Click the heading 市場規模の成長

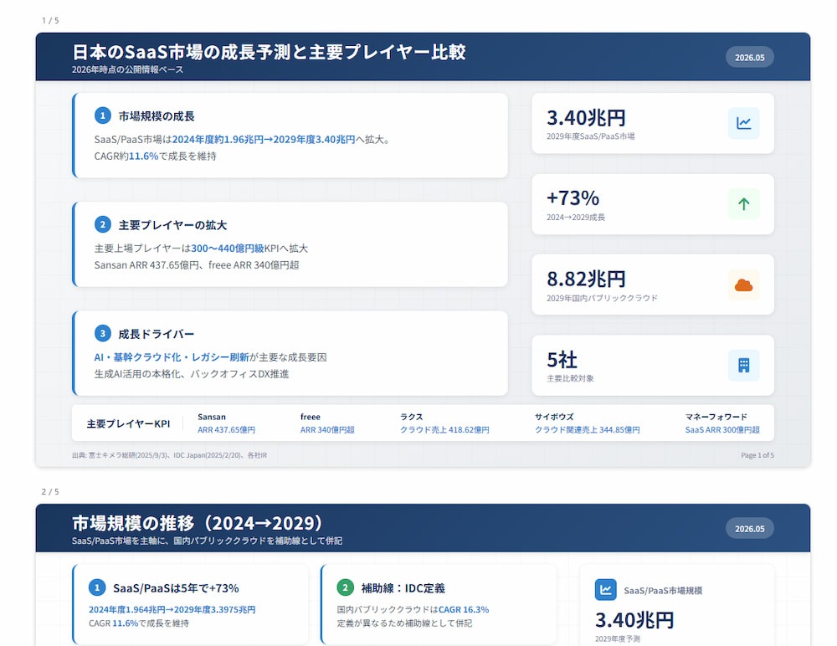point(157,115)
